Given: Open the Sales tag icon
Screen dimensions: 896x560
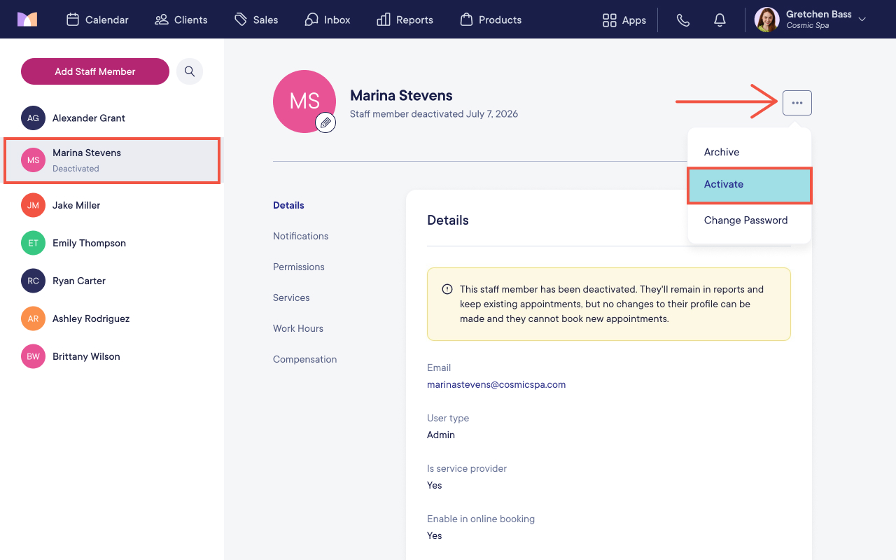Looking at the screenshot, I should (x=241, y=20).
